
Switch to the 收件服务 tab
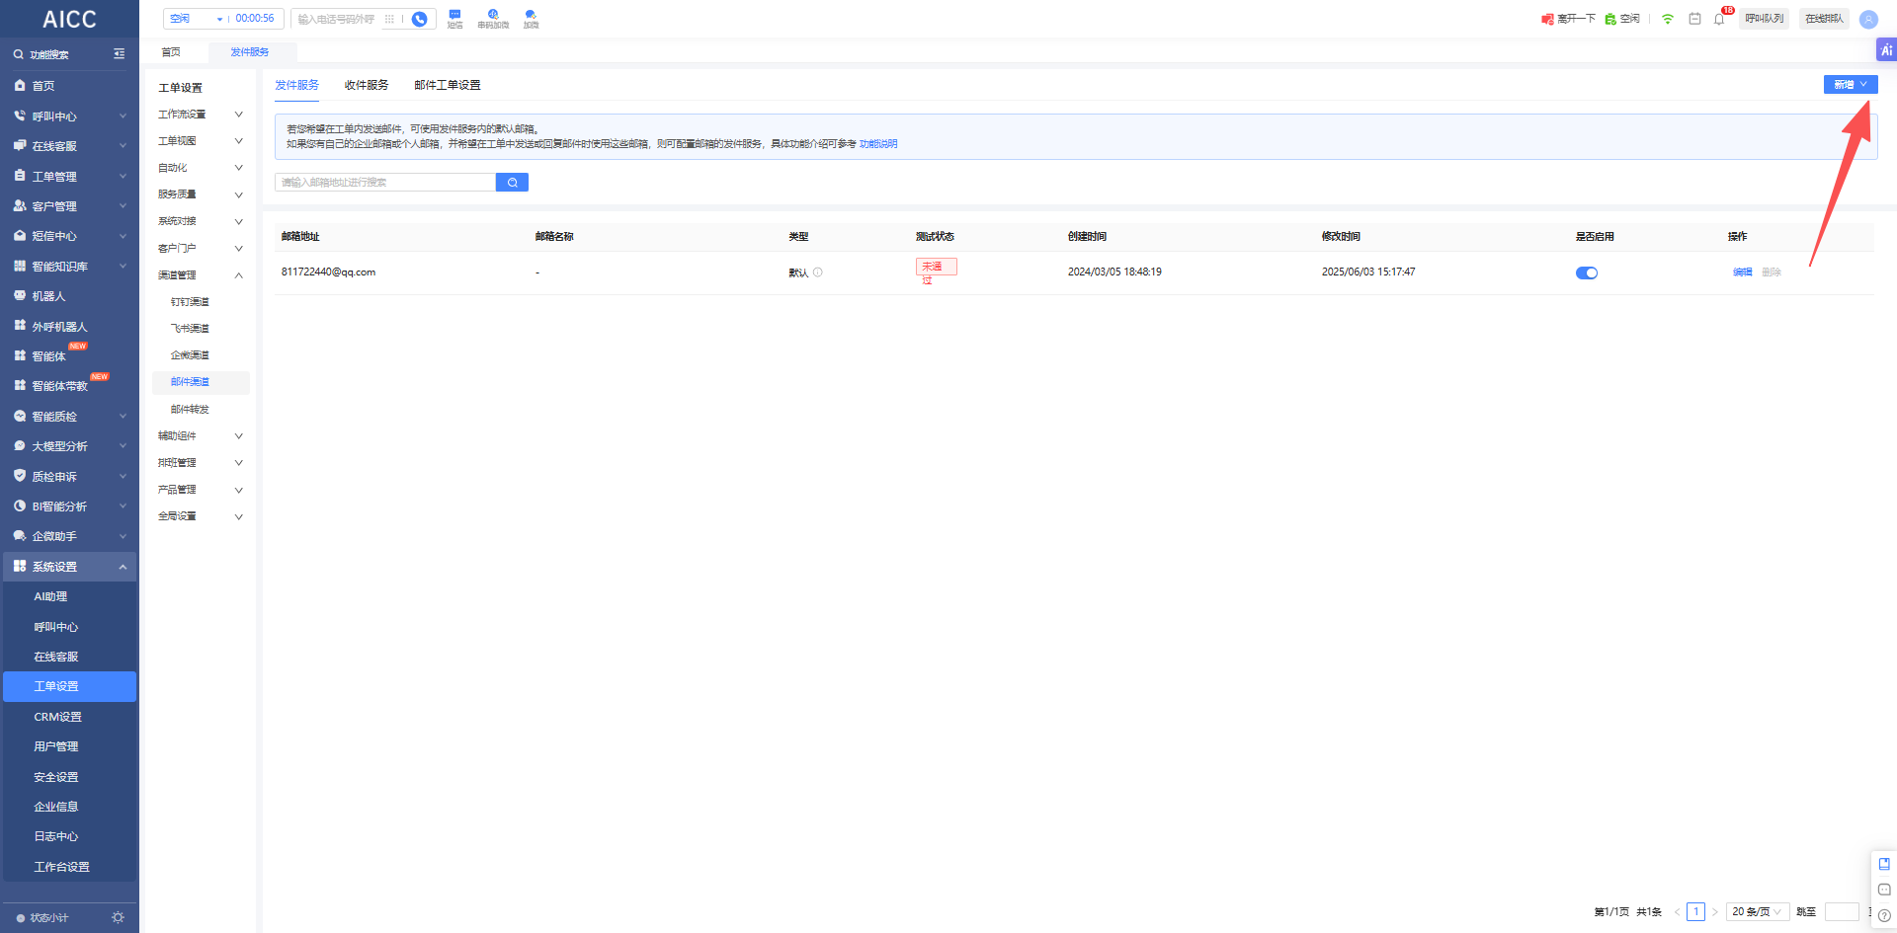point(367,85)
